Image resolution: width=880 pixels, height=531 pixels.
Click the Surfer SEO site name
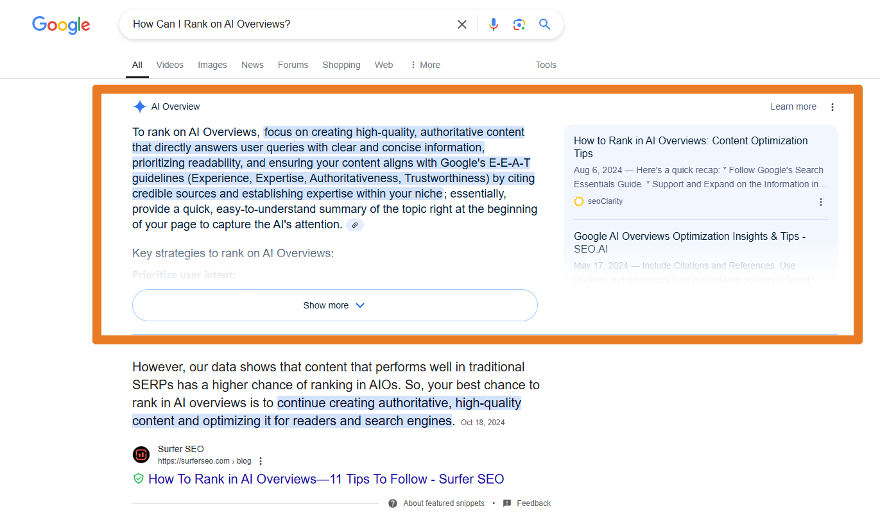click(x=181, y=449)
